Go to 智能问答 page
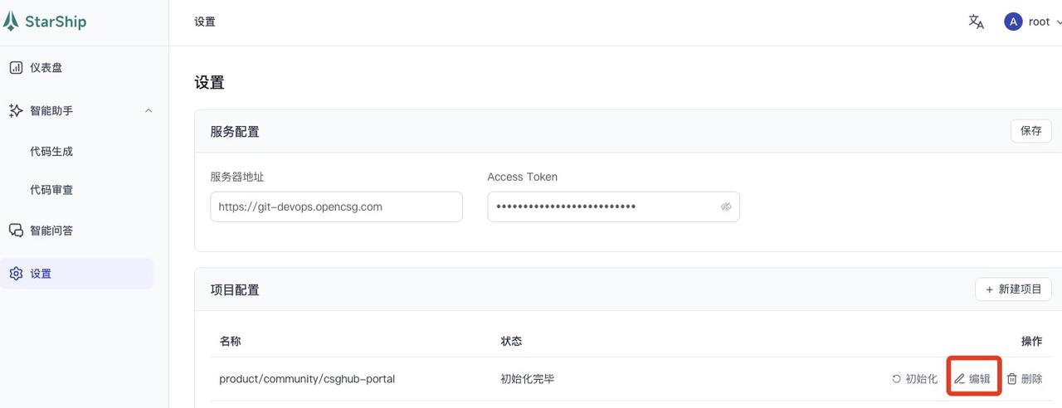 (x=51, y=231)
